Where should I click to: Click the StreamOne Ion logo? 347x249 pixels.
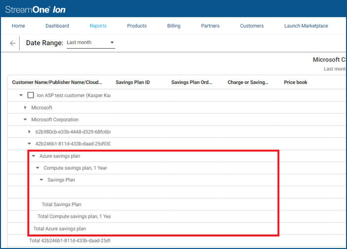click(x=35, y=9)
